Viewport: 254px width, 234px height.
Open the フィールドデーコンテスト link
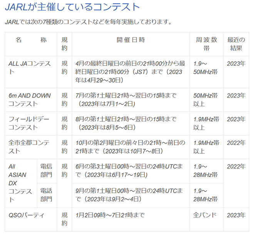pyautogui.click(x=29, y=123)
